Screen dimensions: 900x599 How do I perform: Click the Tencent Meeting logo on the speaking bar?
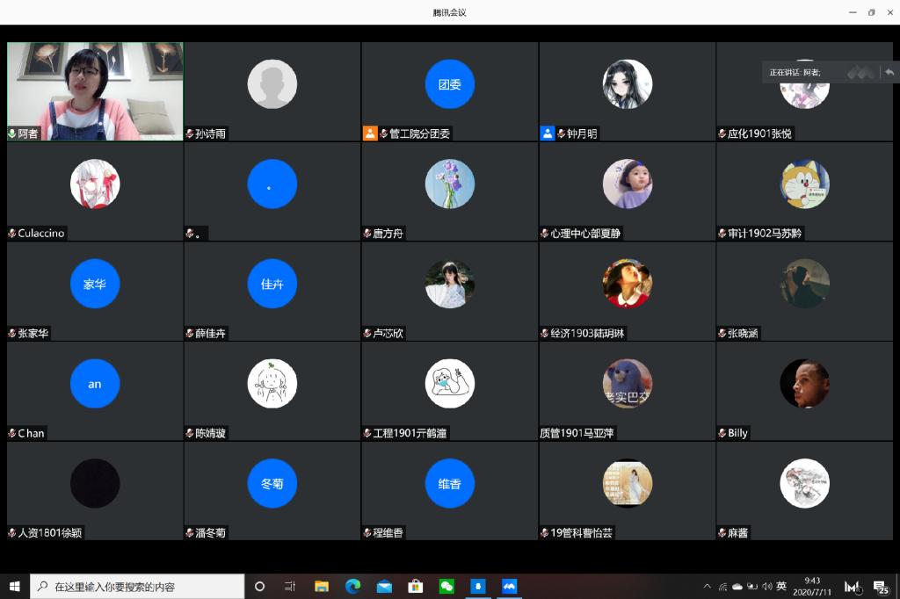[860, 72]
